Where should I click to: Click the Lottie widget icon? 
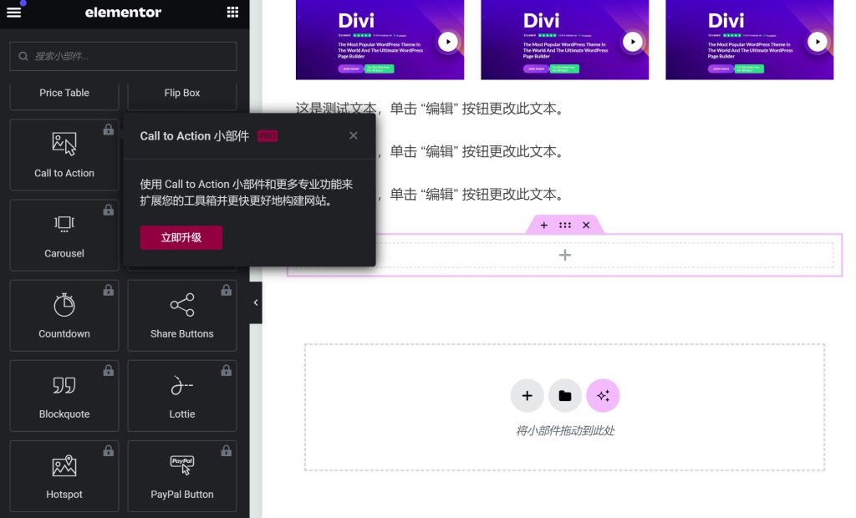181,385
